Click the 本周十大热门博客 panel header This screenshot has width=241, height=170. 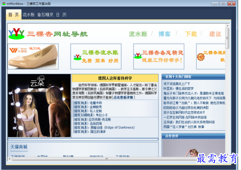193,77
